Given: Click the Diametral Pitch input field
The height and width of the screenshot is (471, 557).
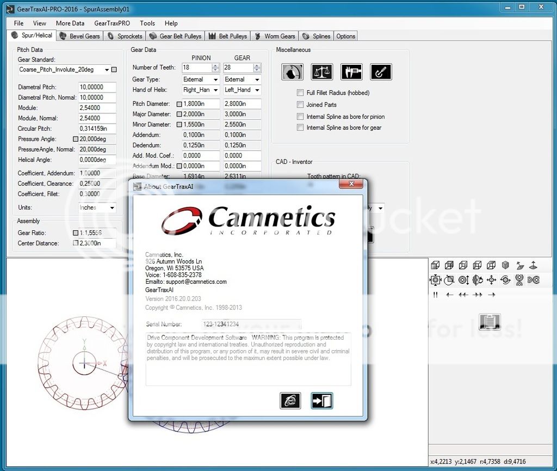Looking at the screenshot, I should 97,87.
